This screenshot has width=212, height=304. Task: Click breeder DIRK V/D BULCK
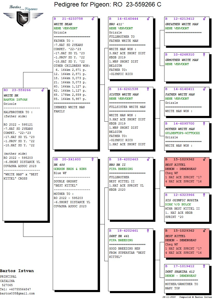(x=178, y=205)
